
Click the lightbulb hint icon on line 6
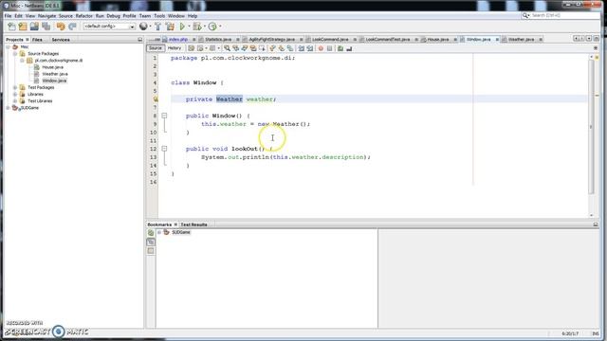click(x=156, y=99)
